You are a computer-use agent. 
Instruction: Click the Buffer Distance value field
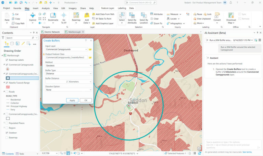(57, 82)
